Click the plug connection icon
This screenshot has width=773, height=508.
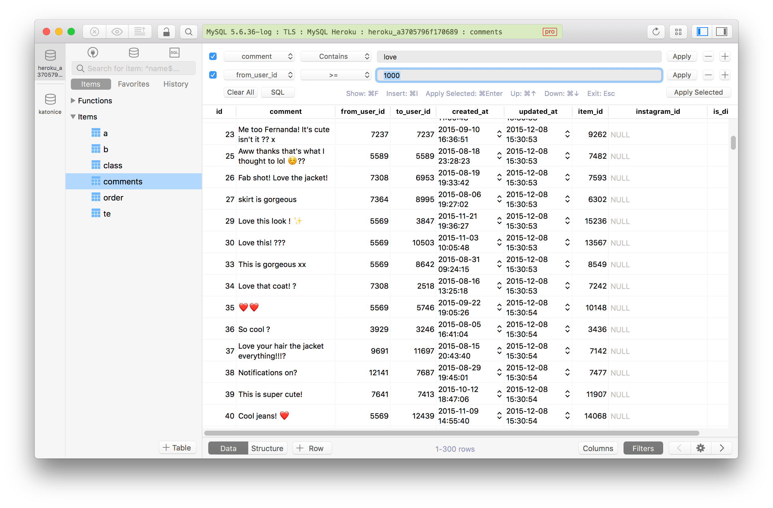tap(93, 53)
